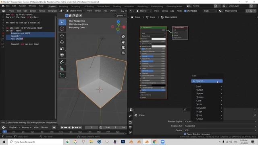Click the viewport zoom magnifier icon

point(123,37)
